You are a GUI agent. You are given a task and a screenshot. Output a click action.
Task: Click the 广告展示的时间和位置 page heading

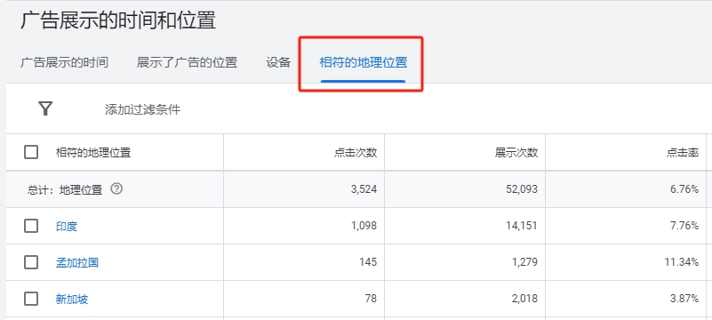118,20
